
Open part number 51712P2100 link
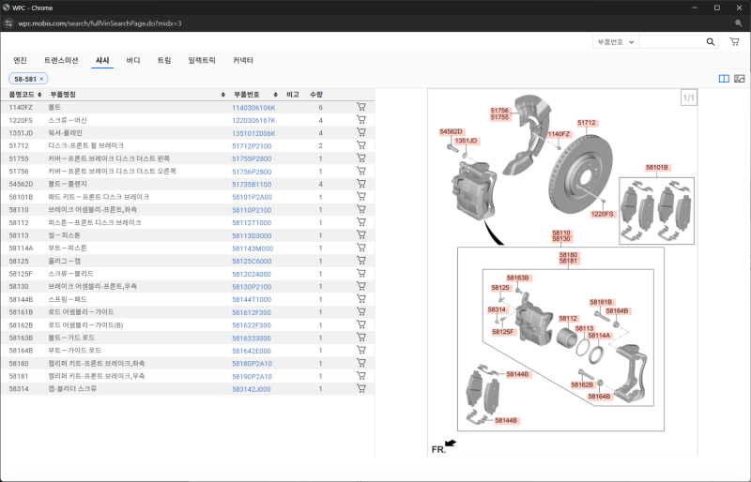(252, 146)
